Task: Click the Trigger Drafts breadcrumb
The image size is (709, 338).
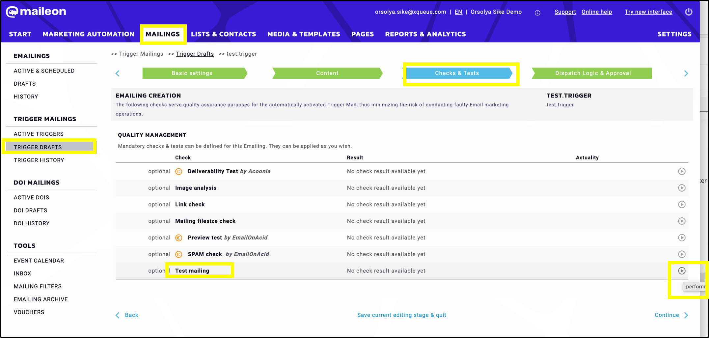Action: [195, 54]
